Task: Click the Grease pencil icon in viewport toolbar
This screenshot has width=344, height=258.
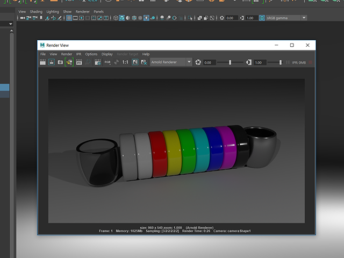Action: click(60, 18)
